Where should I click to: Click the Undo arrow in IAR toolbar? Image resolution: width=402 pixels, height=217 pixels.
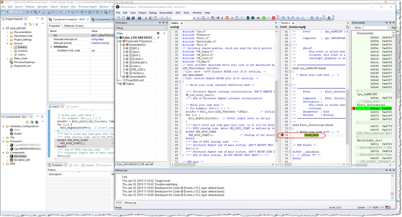162,18
